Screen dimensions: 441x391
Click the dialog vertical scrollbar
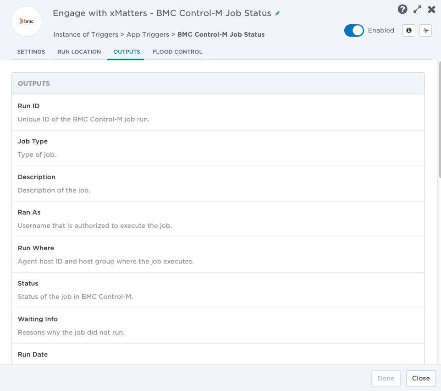point(440,120)
